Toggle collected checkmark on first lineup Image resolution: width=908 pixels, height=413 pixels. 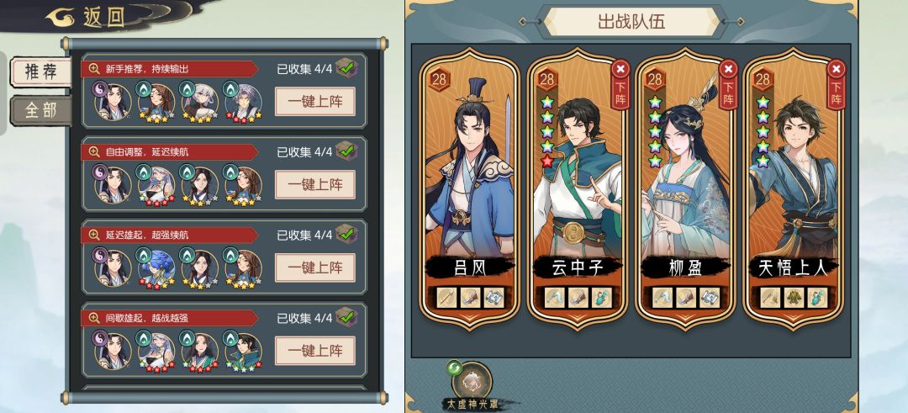(x=347, y=68)
